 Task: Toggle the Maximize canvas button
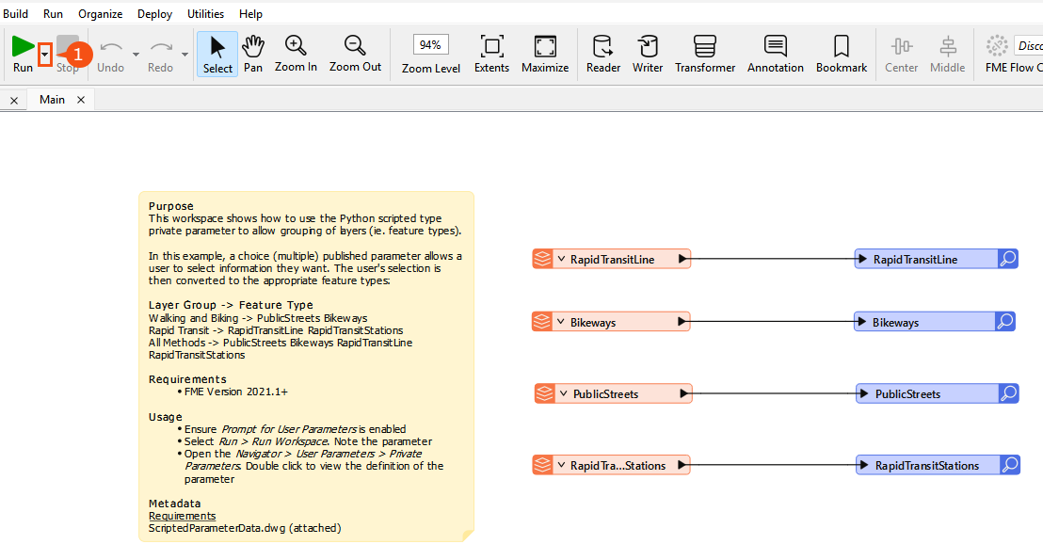click(545, 53)
